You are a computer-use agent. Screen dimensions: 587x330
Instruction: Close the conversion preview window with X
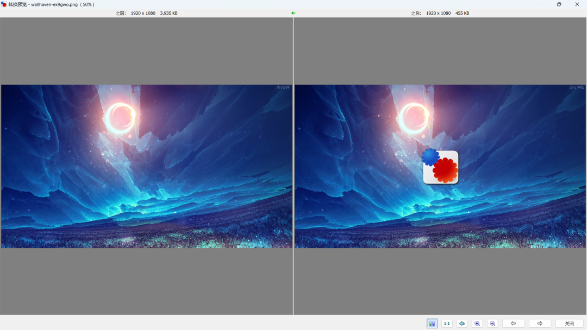577,4
